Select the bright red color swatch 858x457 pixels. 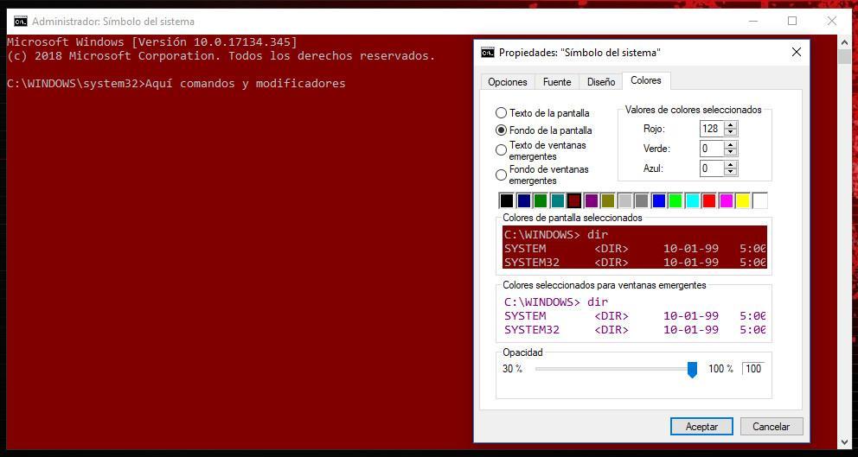point(708,200)
